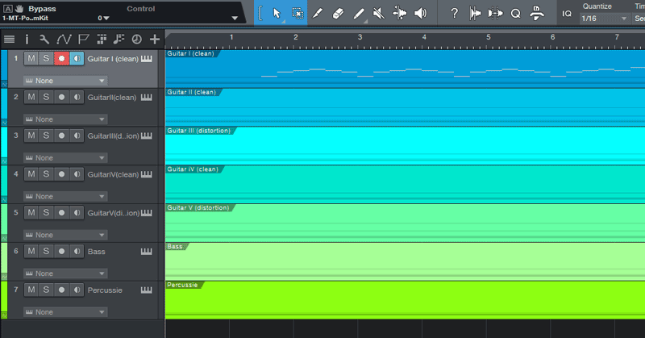The width and height of the screenshot is (645, 338).
Task: Click the add tracks plus icon
Action: coord(155,39)
